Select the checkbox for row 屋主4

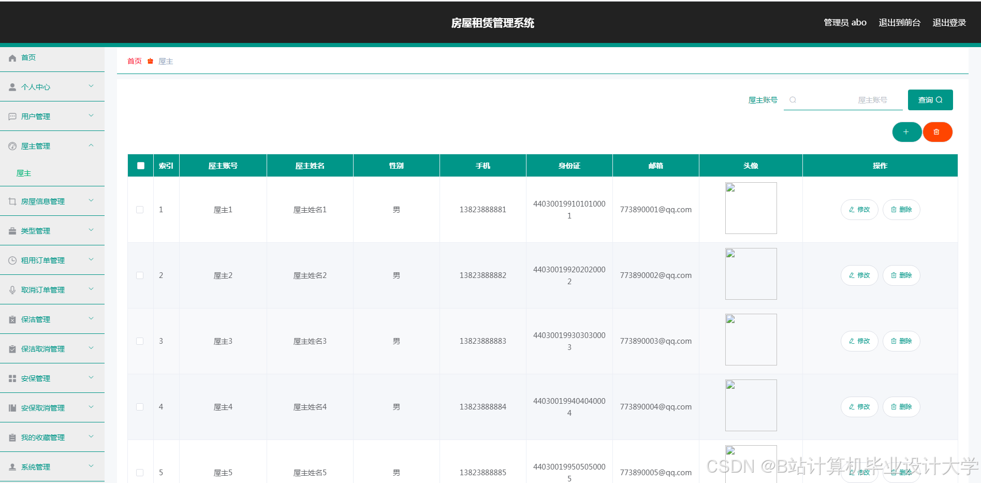(x=140, y=407)
